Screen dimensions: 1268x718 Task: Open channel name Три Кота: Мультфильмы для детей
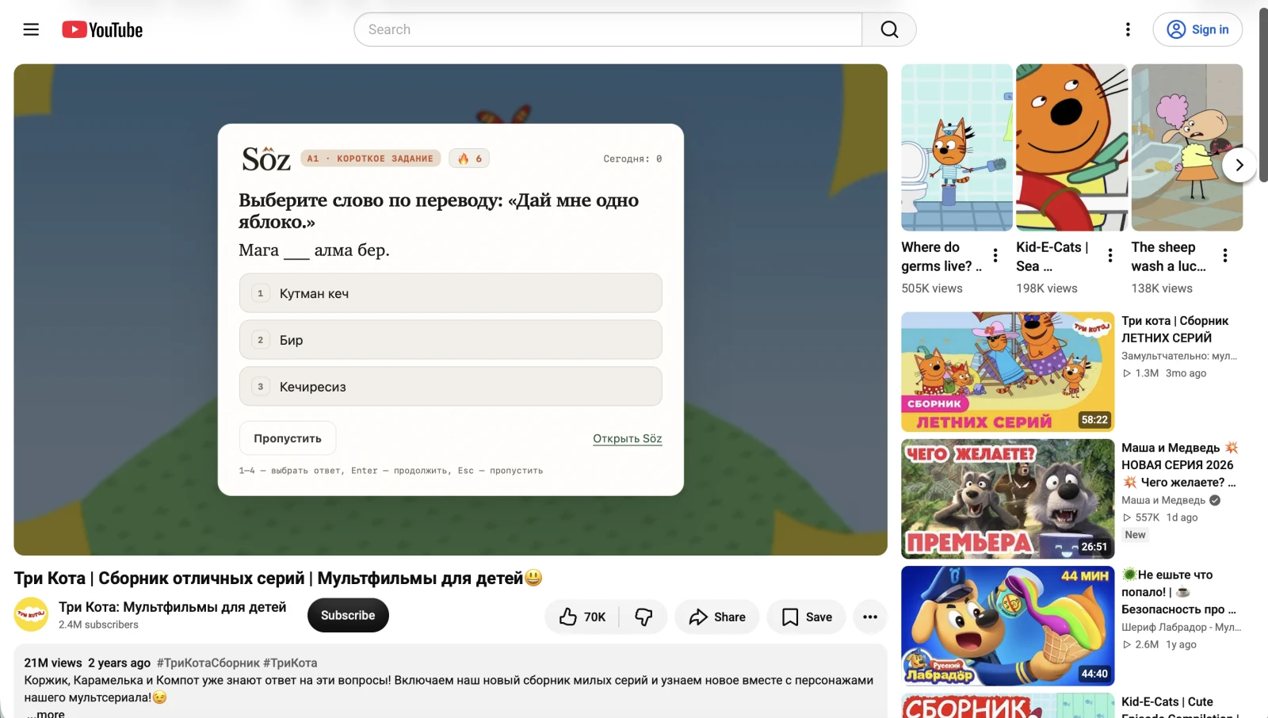pos(172,607)
